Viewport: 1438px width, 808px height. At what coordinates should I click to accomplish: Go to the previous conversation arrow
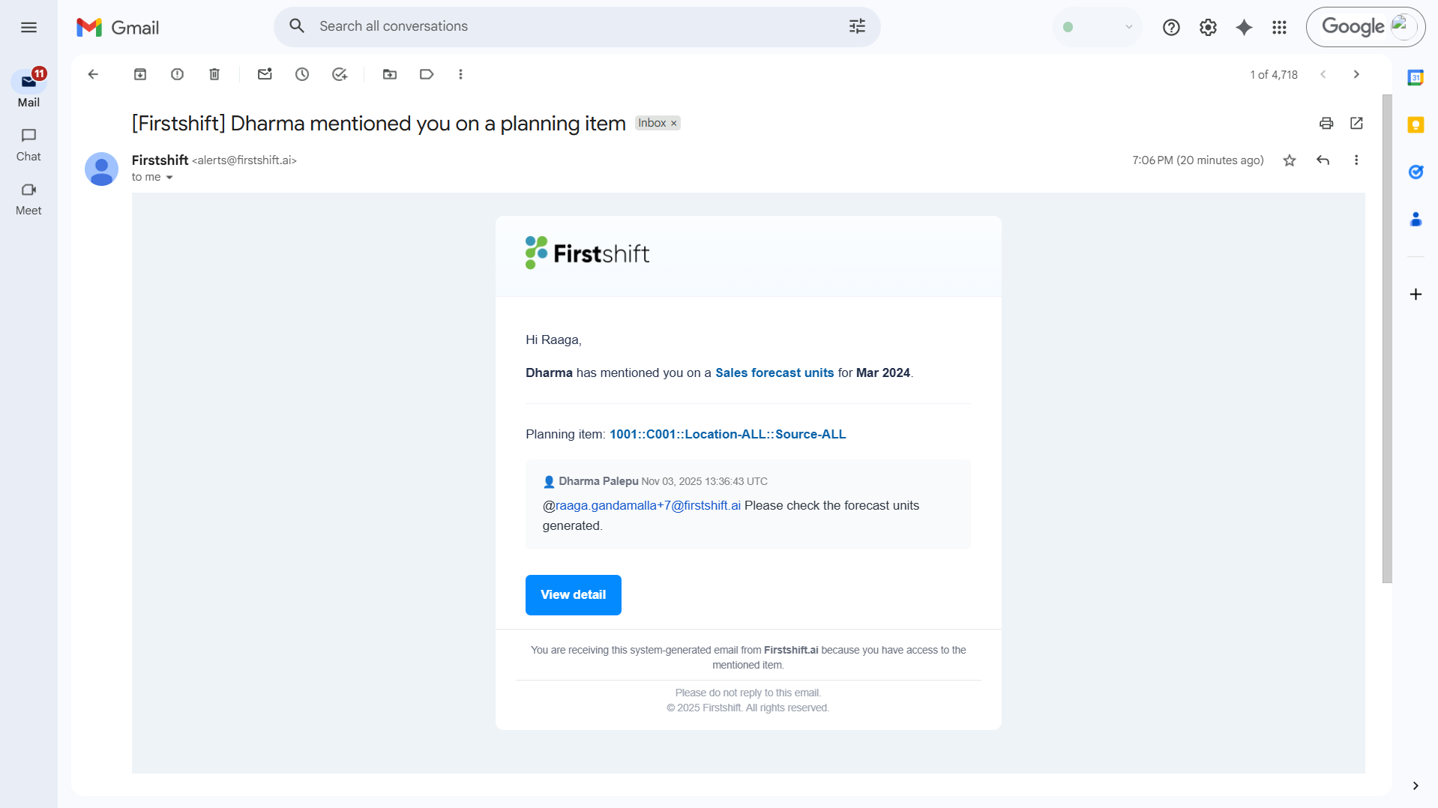[x=1323, y=74]
